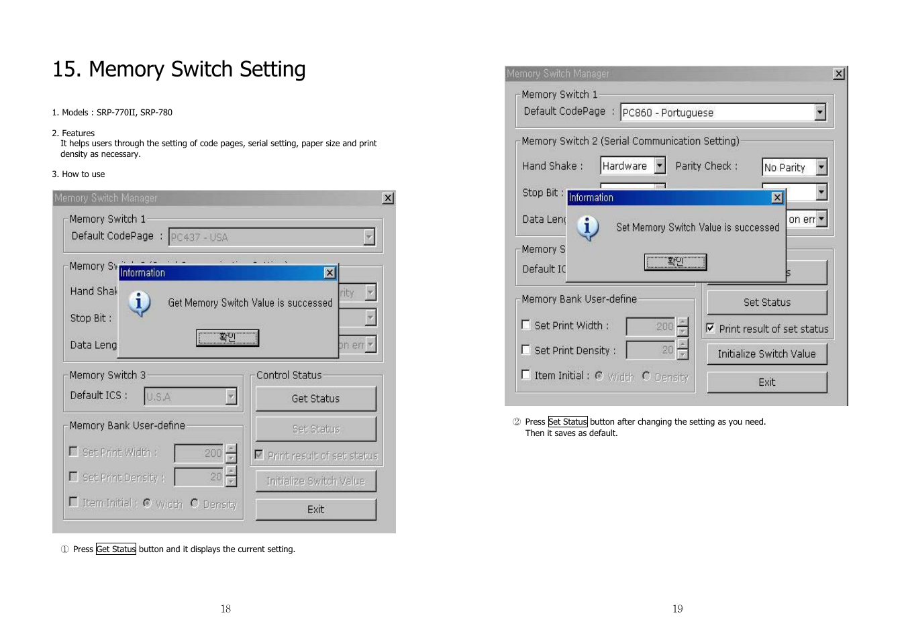Image resolution: width=906 pixels, height=640 pixels.
Task: Click the info icon in right Information dialog
Action: point(588,228)
